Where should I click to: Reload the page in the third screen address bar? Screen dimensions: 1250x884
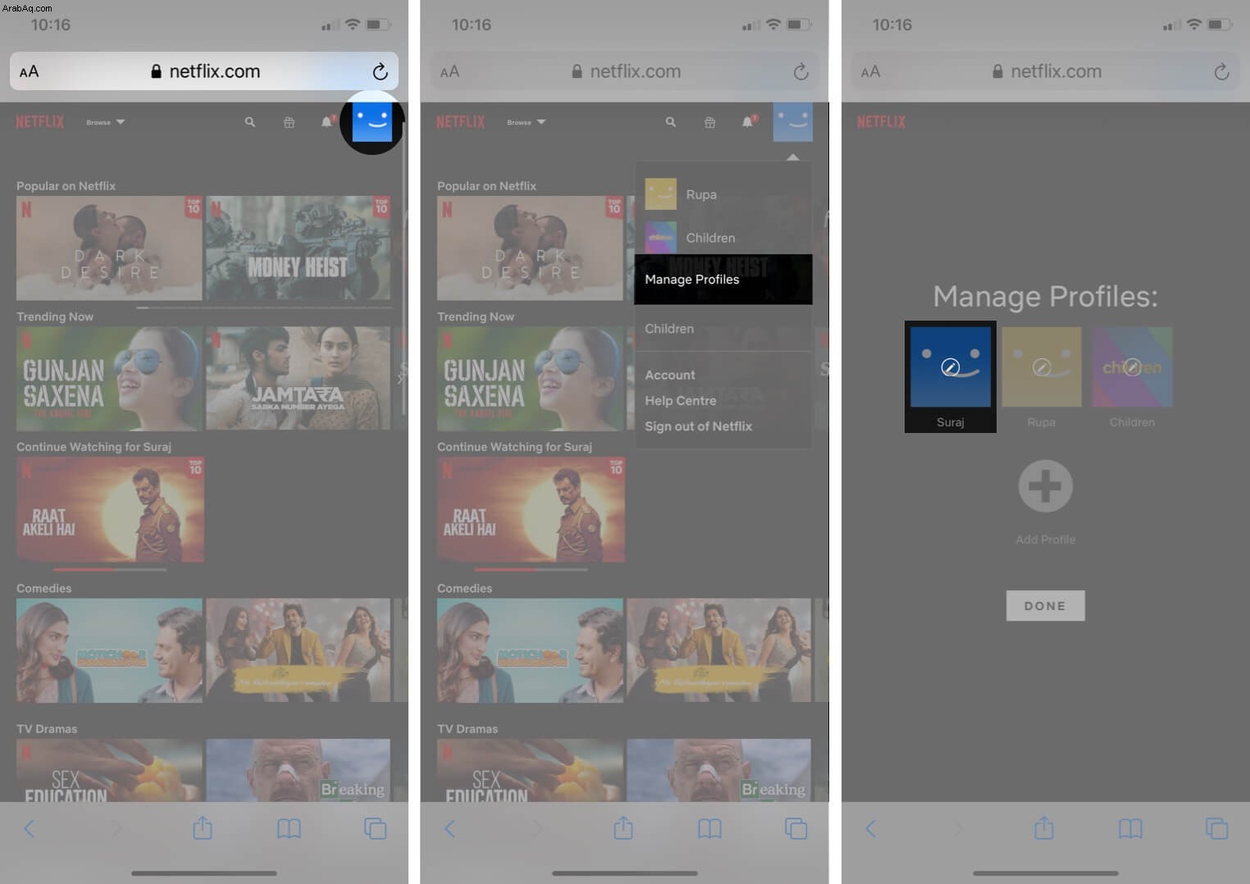(x=1221, y=71)
